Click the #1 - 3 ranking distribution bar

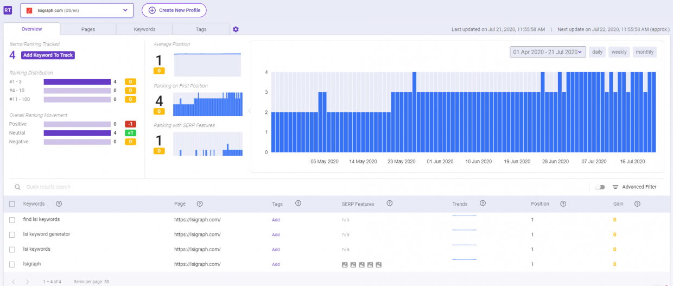[77, 82]
